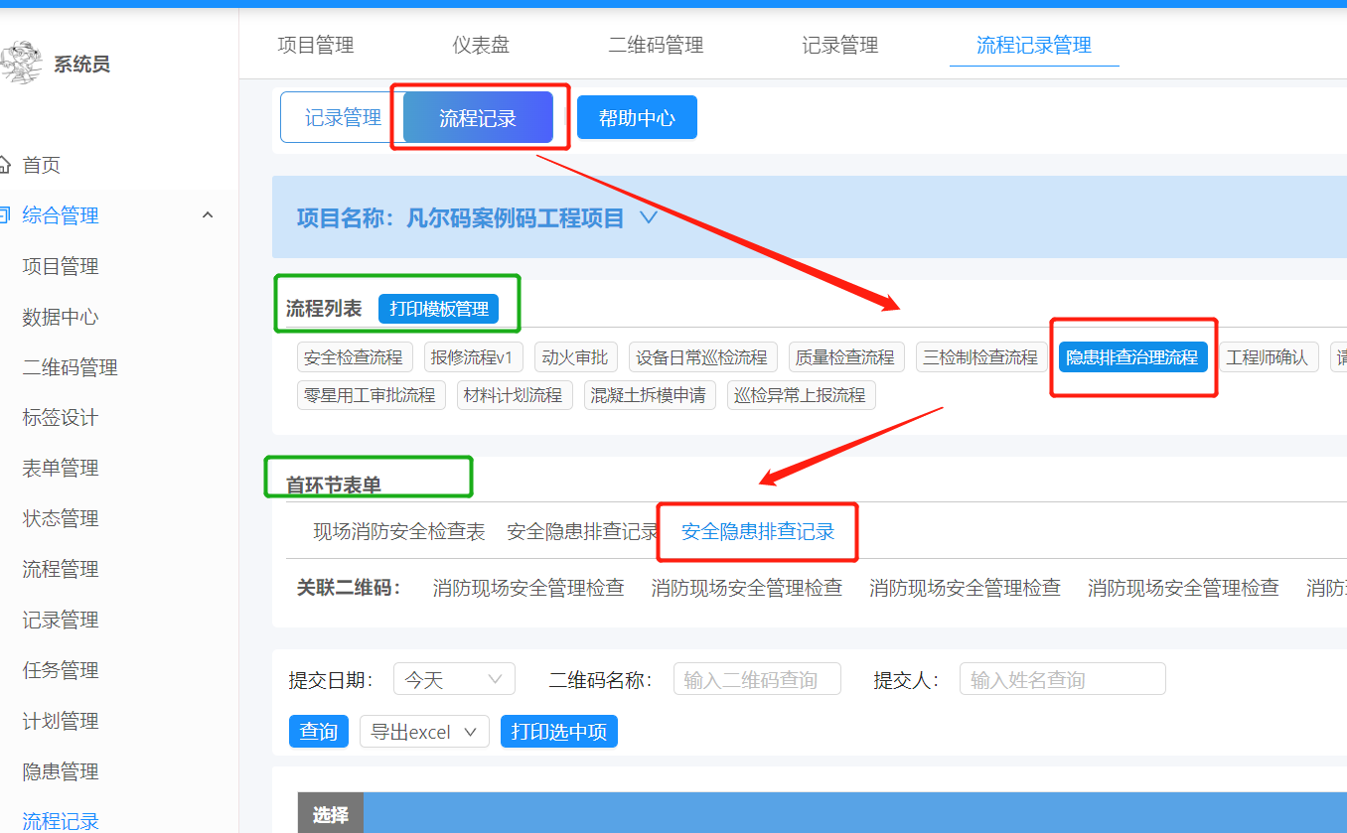
Task: Click the 流程记录 gradient button
Action: (478, 118)
